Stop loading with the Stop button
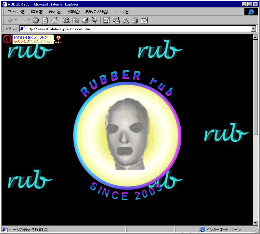Viewport: 260px width, 234px height. (35, 20)
